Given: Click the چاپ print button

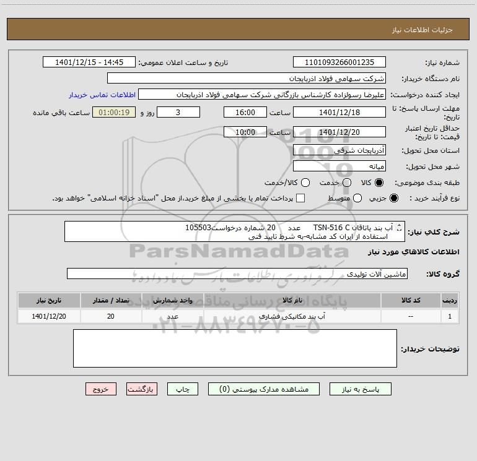Looking at the screenshot, I should pos(183,389).
